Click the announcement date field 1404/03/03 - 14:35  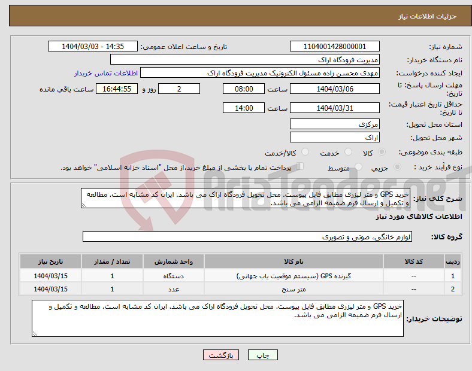point(93,46)
